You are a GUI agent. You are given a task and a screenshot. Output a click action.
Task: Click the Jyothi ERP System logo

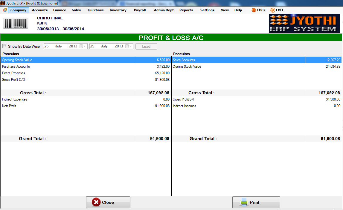pyautogui.click(x=304, y=23)
